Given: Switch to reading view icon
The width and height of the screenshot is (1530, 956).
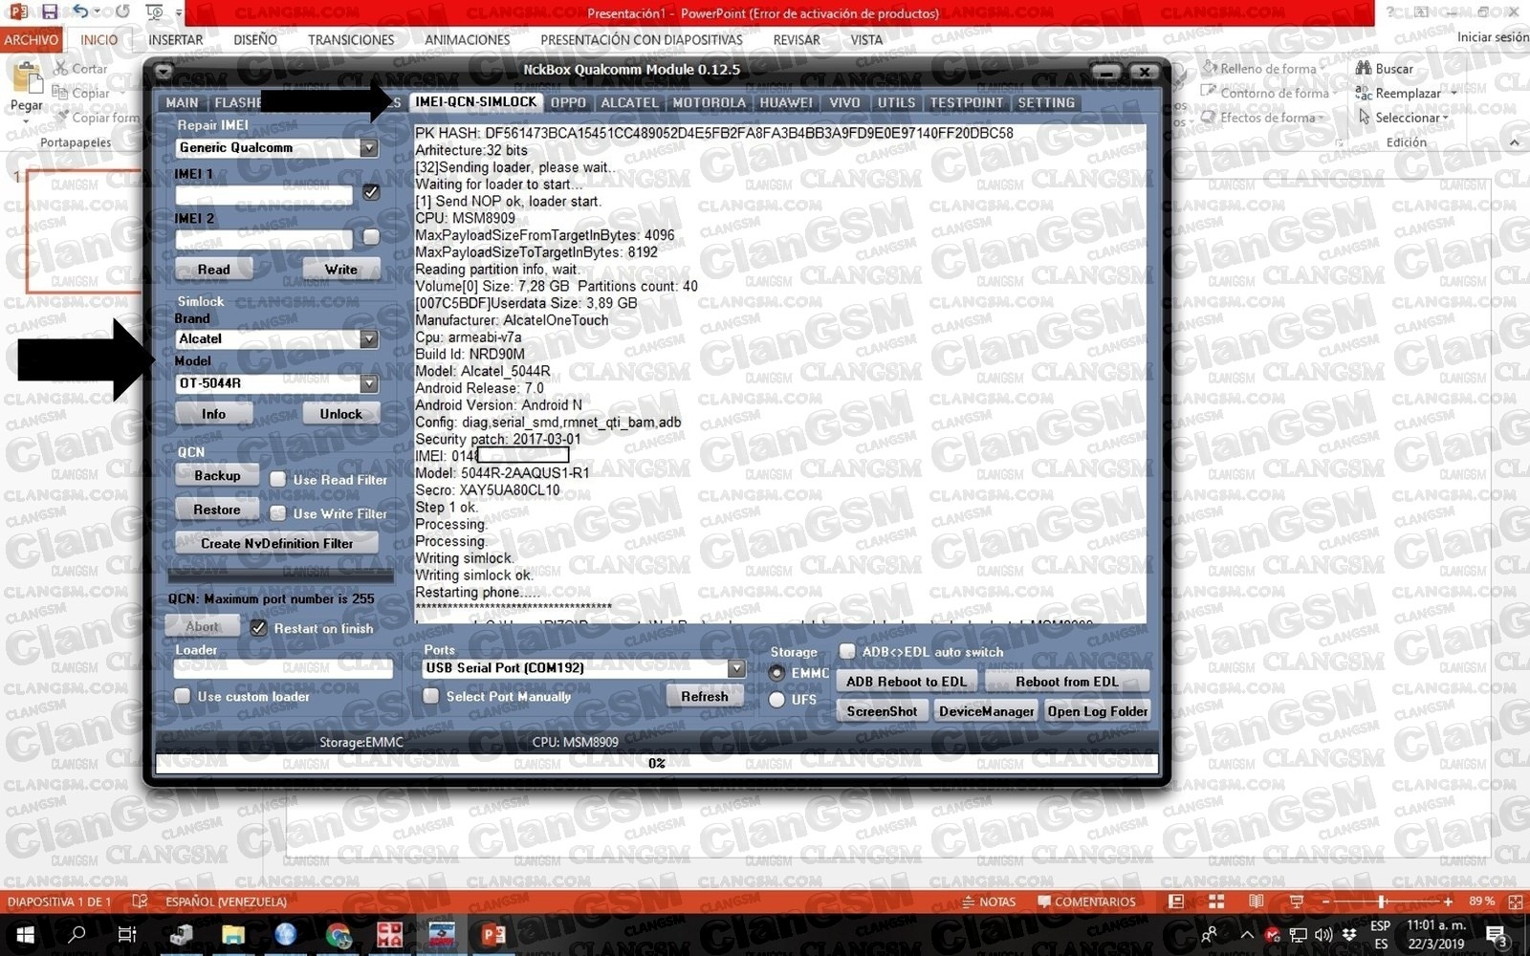Looking at the screenshot, I should coord(1257,902).
